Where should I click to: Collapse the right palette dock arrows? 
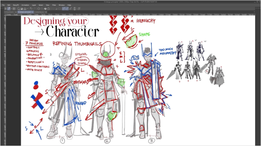pyautogui.click(x=258, y=9)
